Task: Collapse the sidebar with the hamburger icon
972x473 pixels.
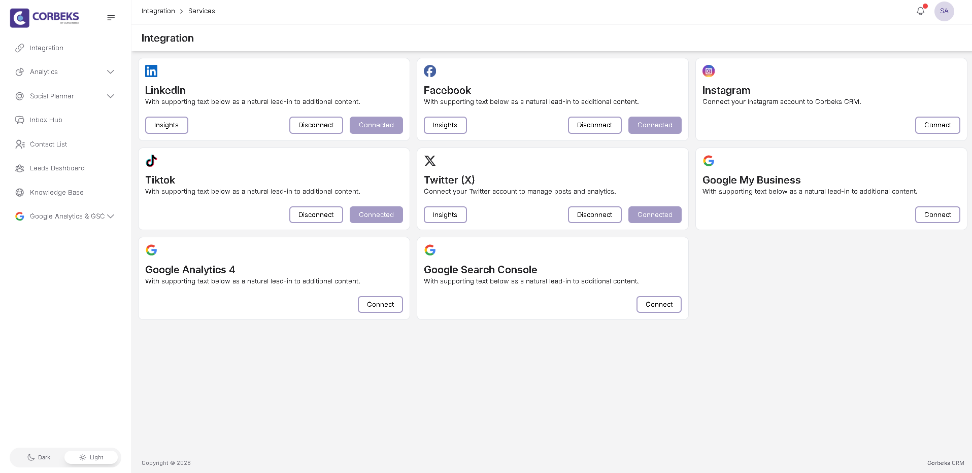Action: (x=111, y=18)
